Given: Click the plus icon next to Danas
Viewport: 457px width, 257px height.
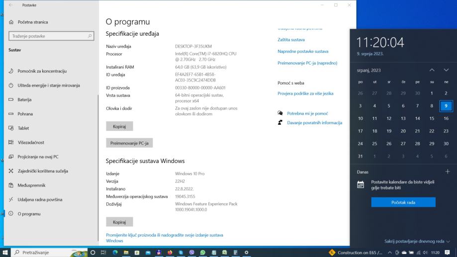Looking at the screenshot, I should [448, 171].
